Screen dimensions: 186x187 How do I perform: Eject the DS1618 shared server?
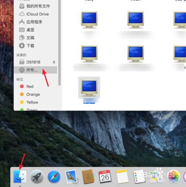[54, 62]
